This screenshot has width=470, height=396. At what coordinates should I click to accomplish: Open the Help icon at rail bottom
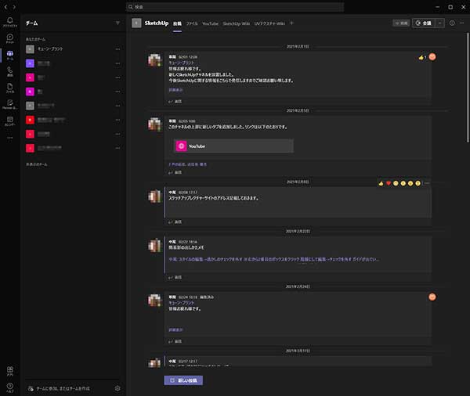[x=10, y=387]
